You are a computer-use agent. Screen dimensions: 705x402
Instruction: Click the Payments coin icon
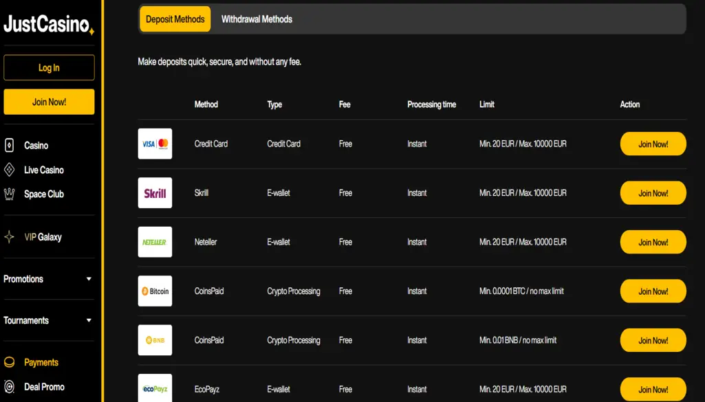pos(9,362)
